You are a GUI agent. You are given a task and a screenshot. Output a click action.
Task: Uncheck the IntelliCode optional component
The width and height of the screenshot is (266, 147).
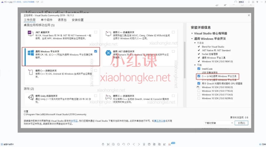coord(199,69)
